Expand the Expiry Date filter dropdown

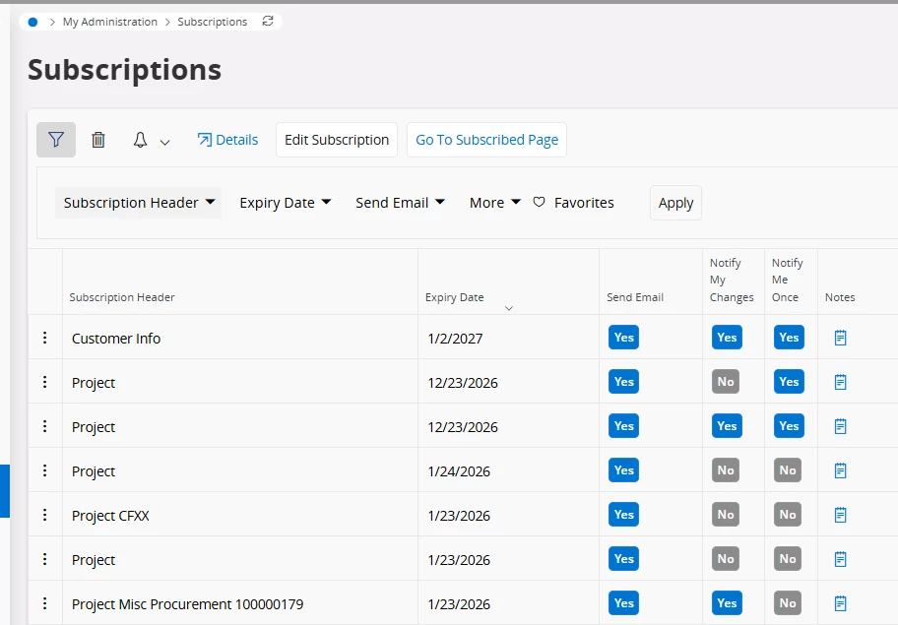[286, 203]
